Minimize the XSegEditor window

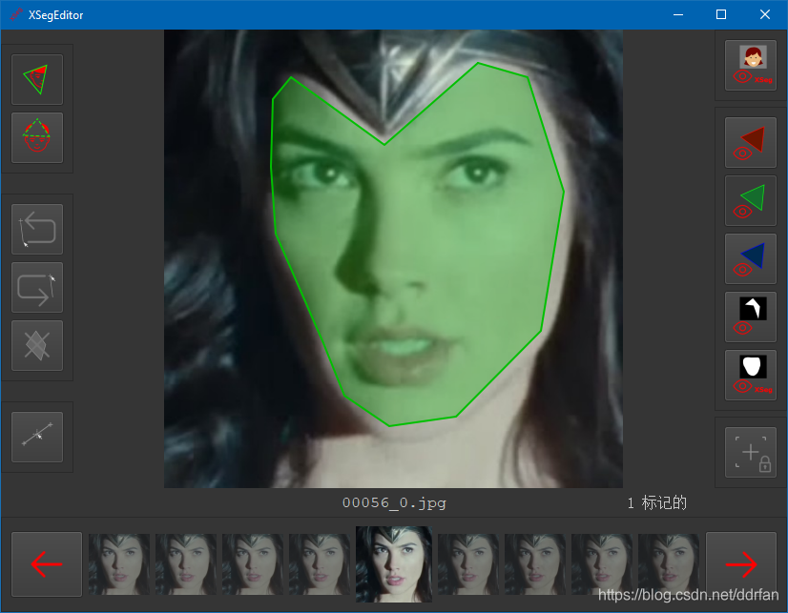click(678, 14)
